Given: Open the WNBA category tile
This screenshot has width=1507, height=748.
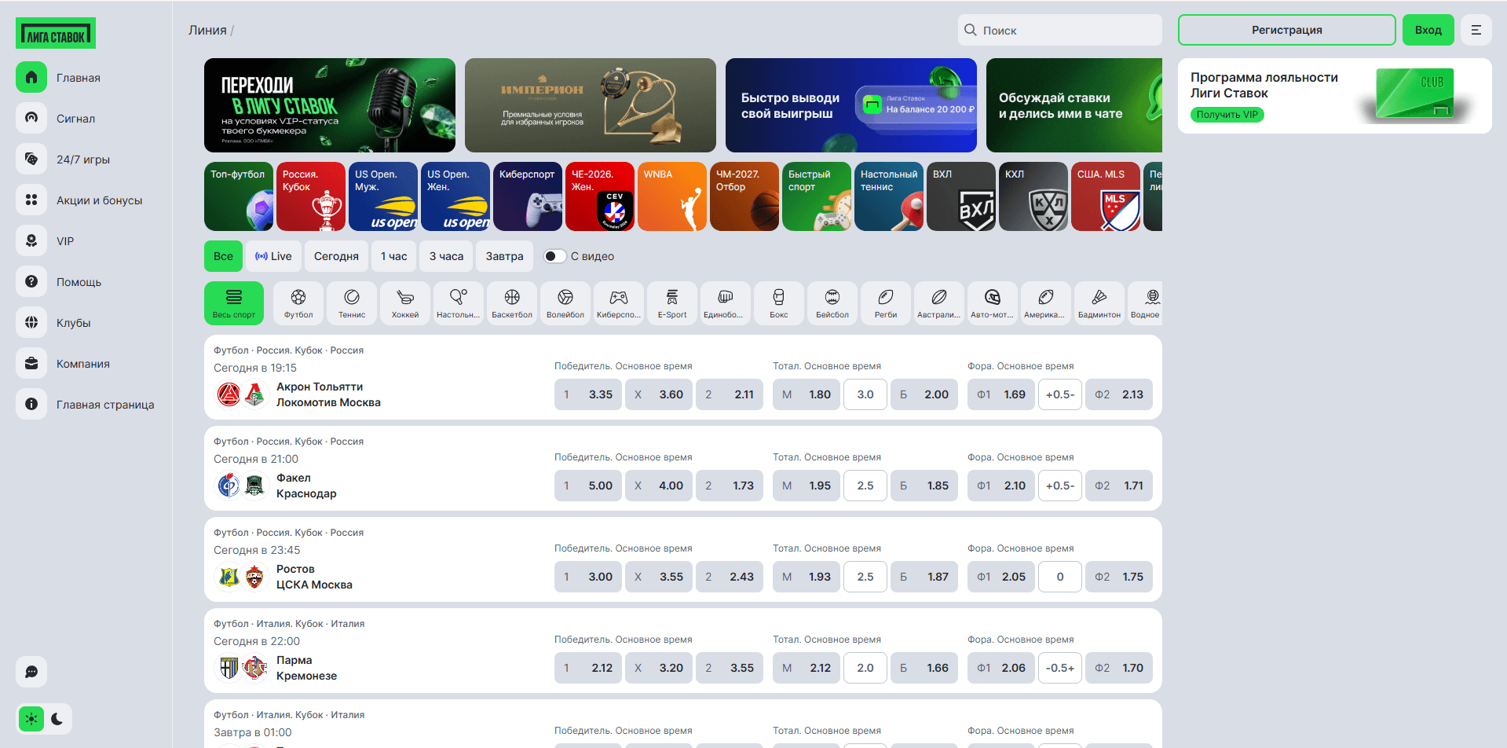Looking at the screenshot, I should point(672,196).
